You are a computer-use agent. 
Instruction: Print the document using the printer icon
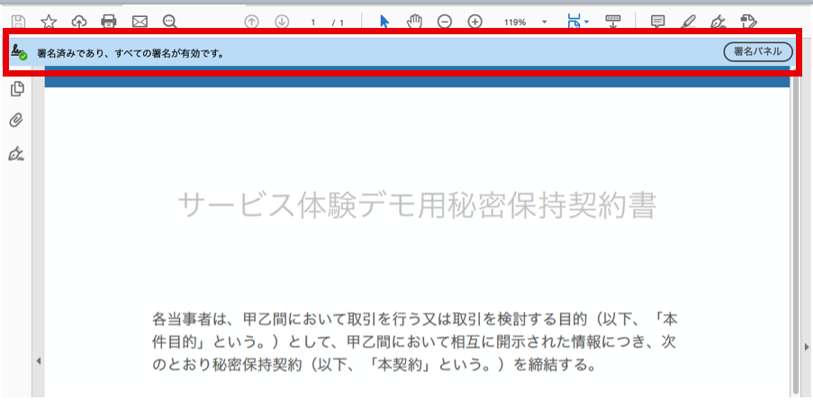point(109,22)
